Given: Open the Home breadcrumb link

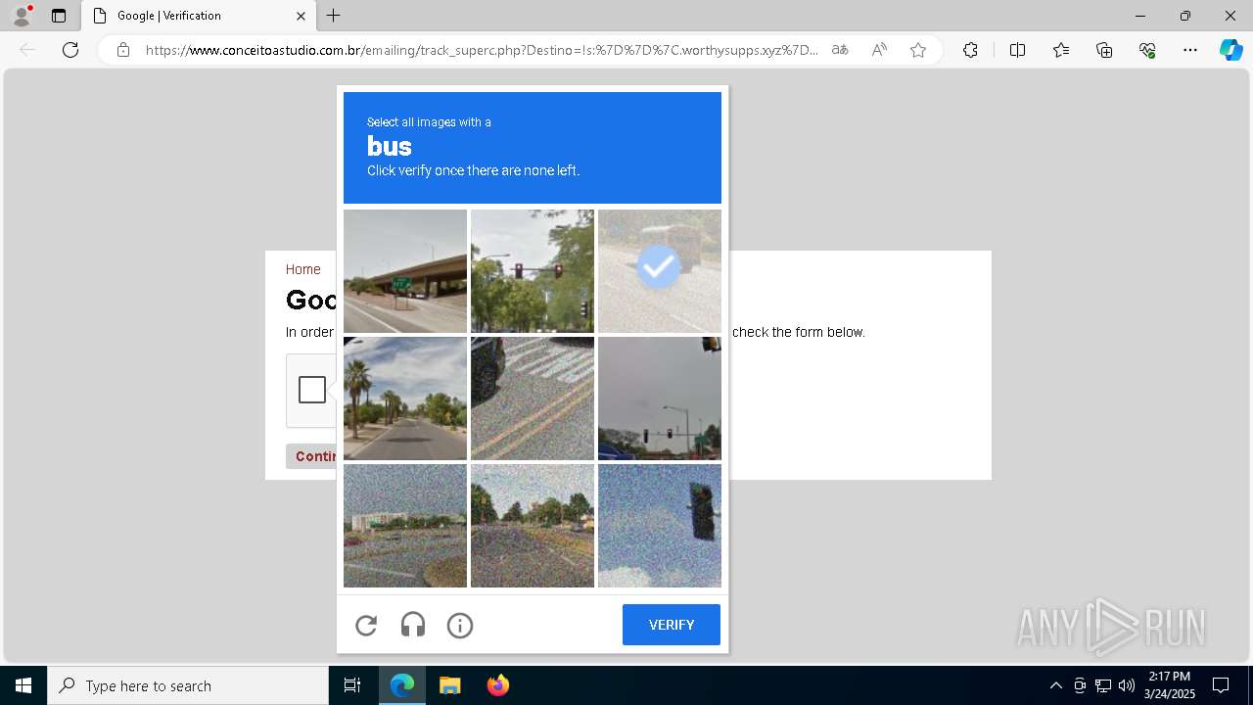Looking at the screenshot, I should (x=303, y=269).
